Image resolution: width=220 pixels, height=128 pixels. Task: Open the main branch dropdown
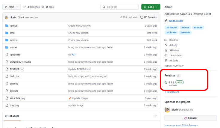point(11,7)
